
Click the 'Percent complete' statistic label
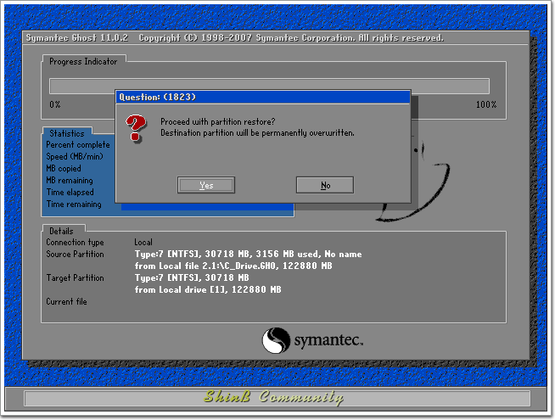[x=78, y=145]
